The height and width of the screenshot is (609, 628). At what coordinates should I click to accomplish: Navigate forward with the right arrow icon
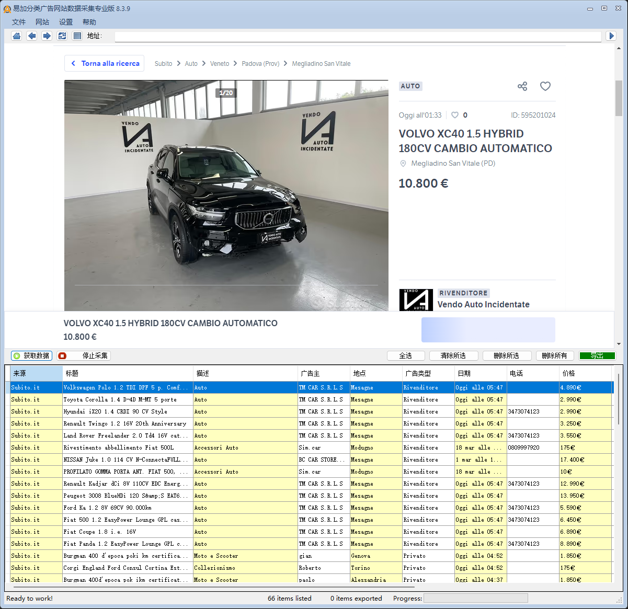click(x=47, y=36)
